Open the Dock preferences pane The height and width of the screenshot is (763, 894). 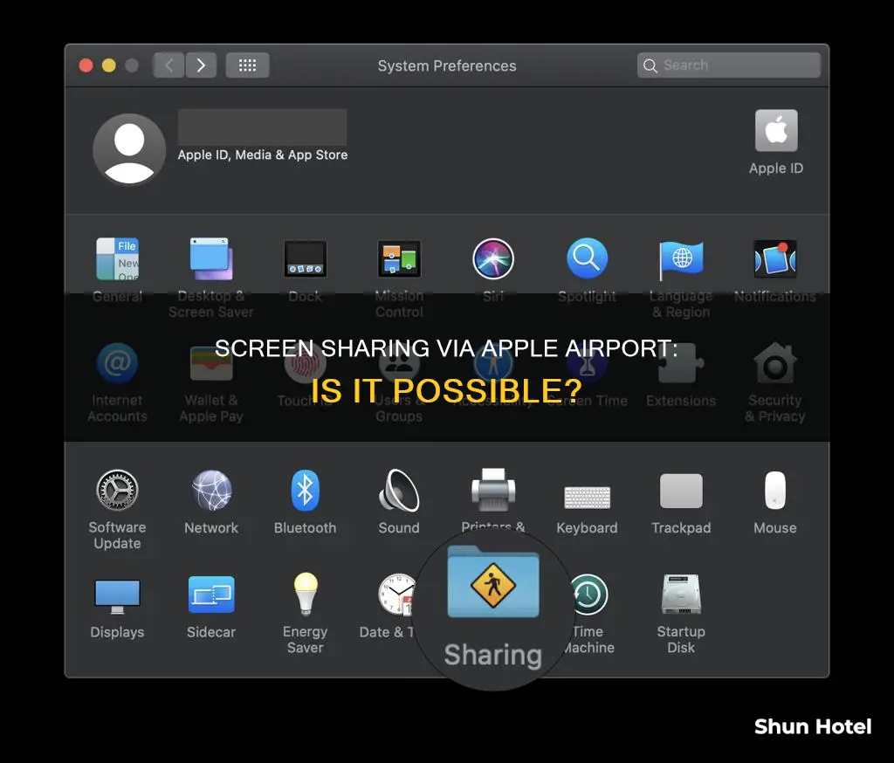(x=305, y=259)
